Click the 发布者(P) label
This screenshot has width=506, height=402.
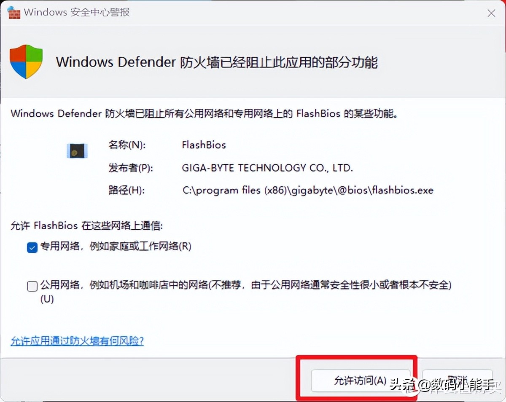point(130,168)
